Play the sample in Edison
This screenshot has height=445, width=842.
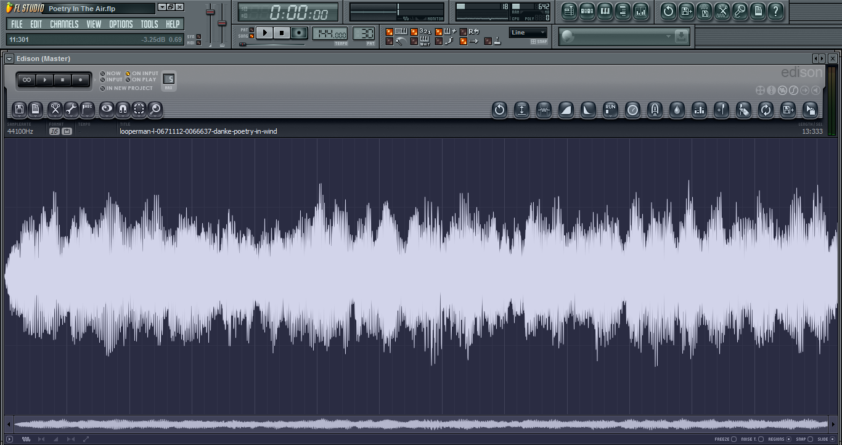44,80
